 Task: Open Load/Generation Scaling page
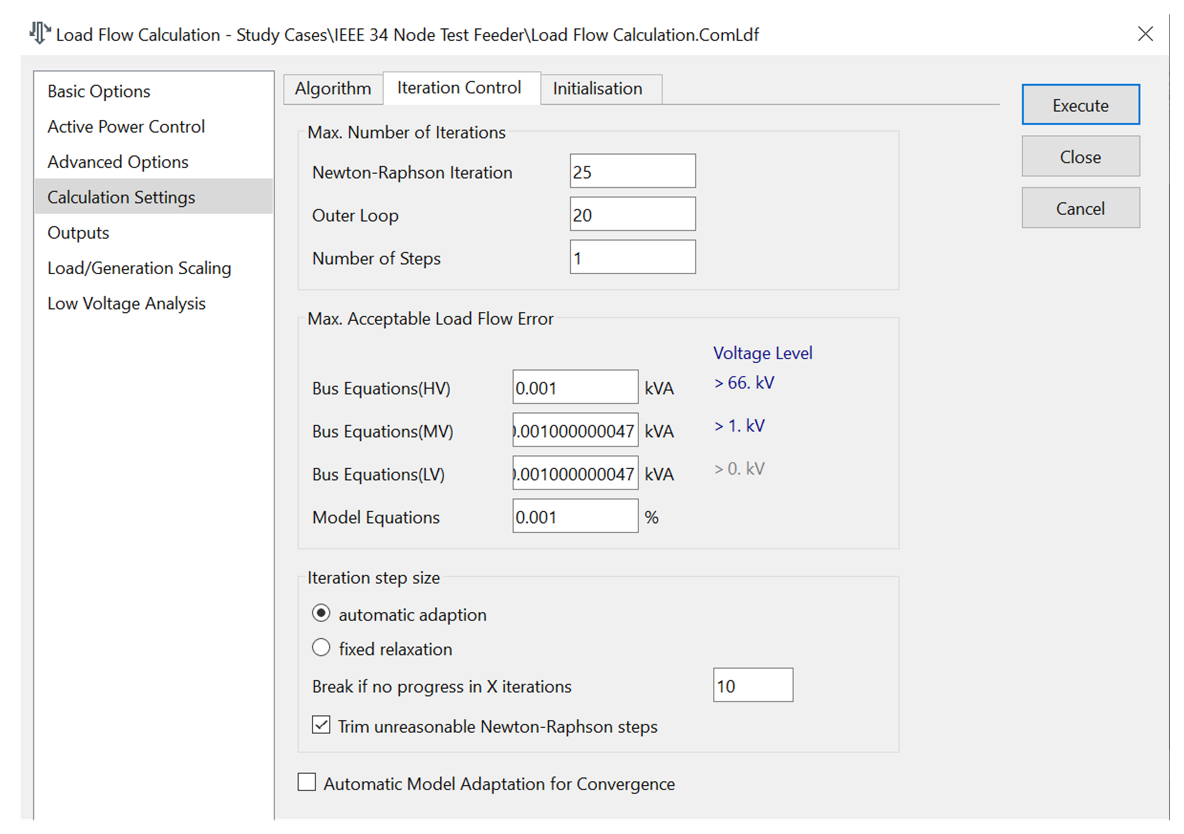click(x=139, y=268)
